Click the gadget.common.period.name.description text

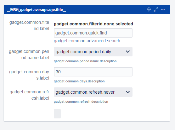pyautogui.click(x=85, y=61)
